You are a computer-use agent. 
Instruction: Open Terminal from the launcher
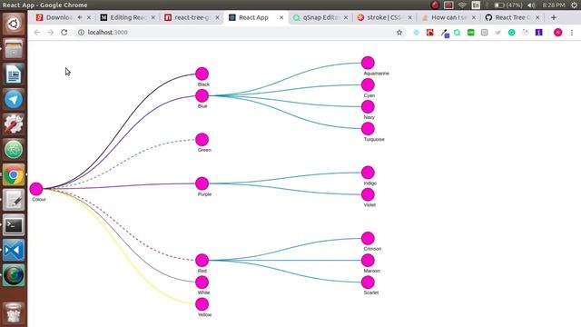coord(14,225)
